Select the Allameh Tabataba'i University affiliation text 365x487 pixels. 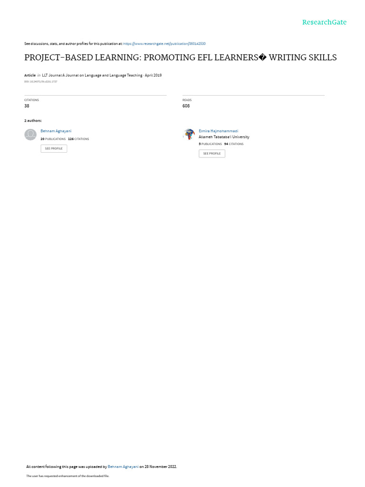(224, 137)
